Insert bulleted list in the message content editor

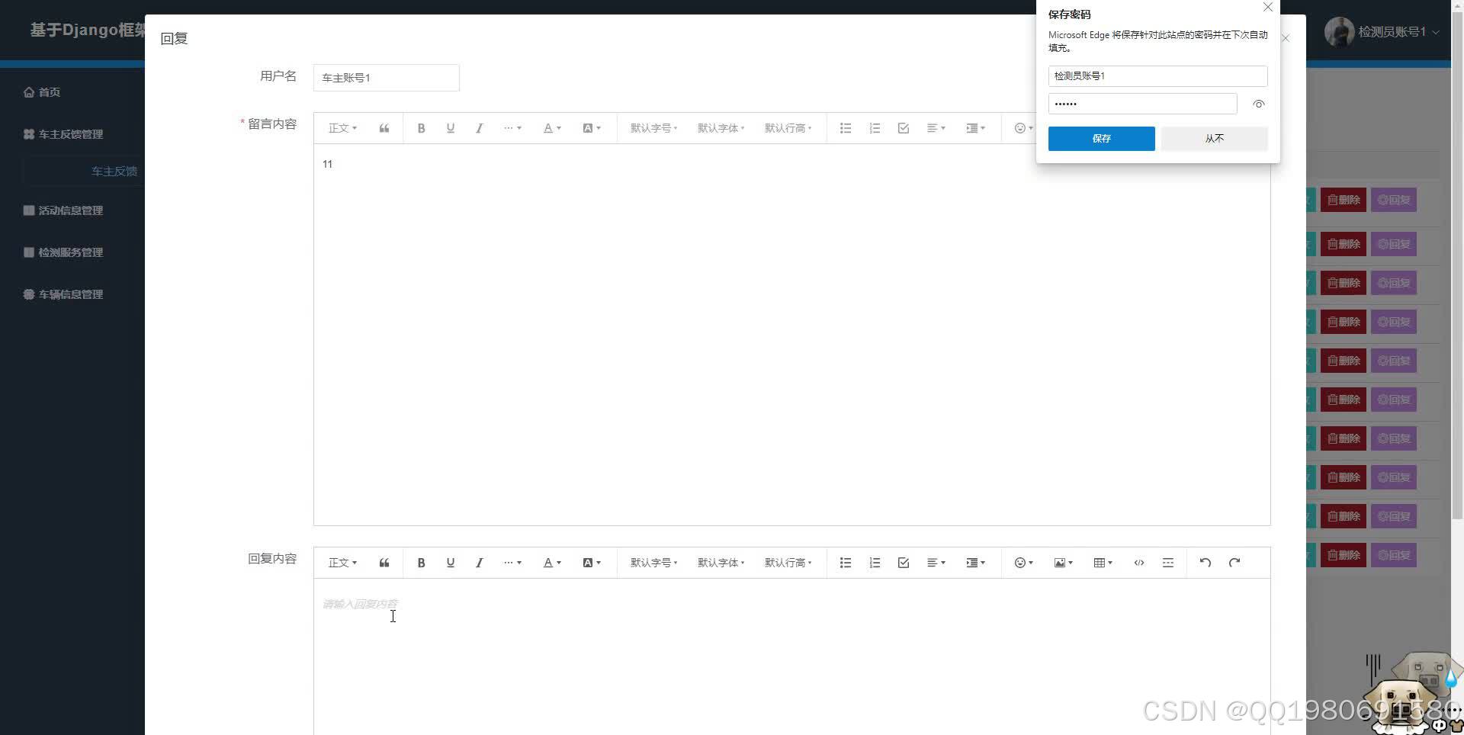(x=846, y=128)
